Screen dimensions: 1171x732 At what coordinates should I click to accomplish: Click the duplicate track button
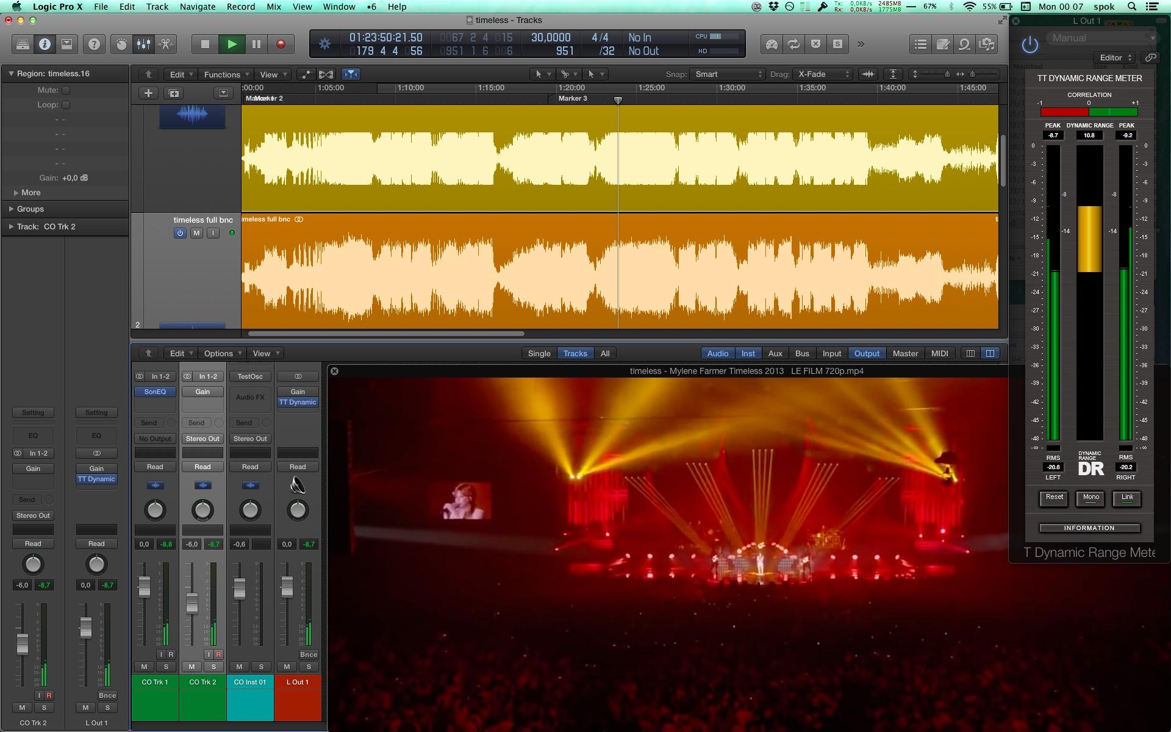[x=174, y=93]
